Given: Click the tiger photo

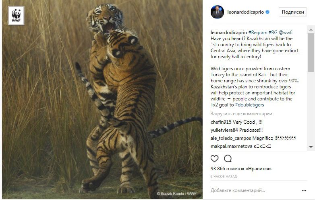Looking at the screenshot, I should [101, 100].
